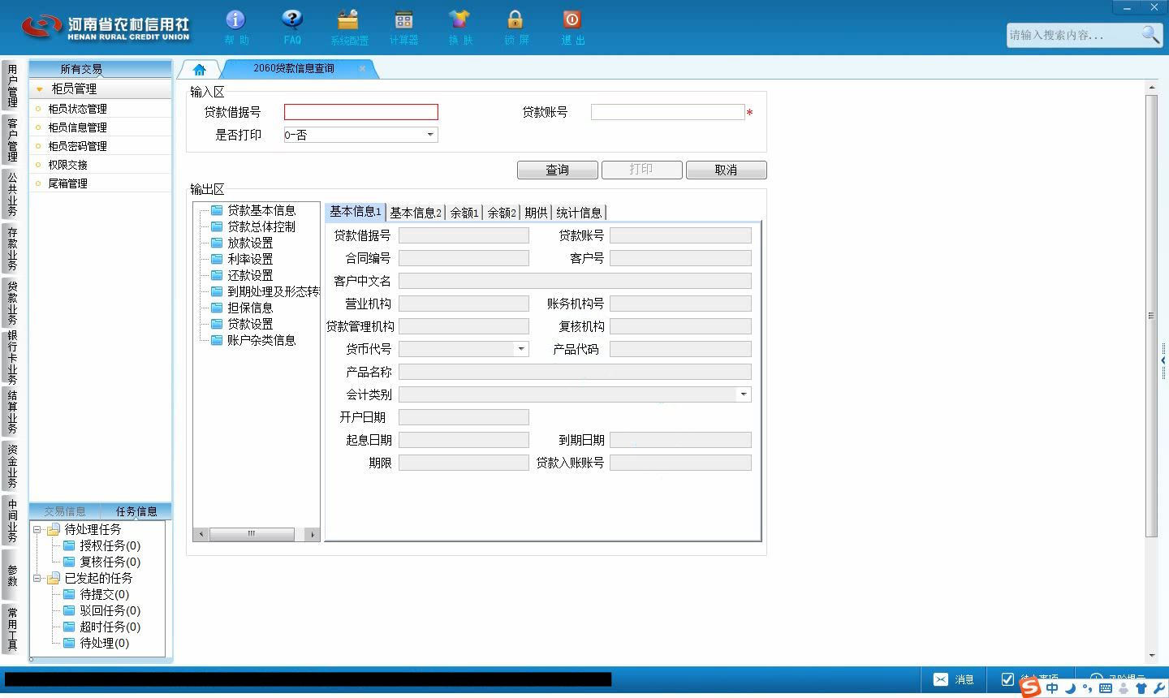
Task: Click the tree panel horizontal scrollbar thumb
Action: click(252, 534)
